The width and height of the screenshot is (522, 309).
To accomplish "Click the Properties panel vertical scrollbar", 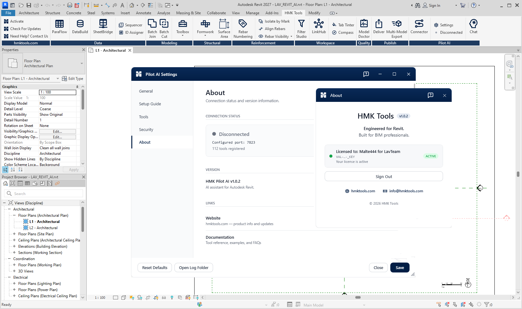I will click(83, 100).
